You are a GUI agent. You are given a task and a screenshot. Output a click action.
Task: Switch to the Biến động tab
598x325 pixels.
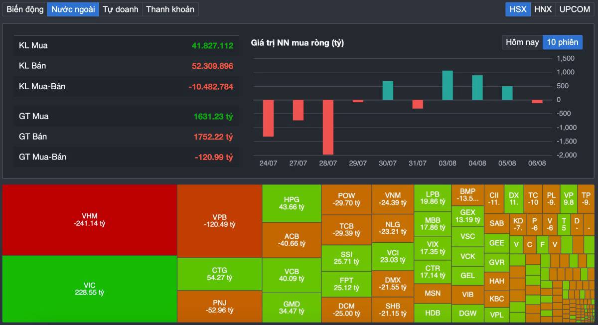coord(25,9)
